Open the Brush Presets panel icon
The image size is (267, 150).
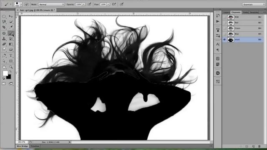click(x=218, y=36)
